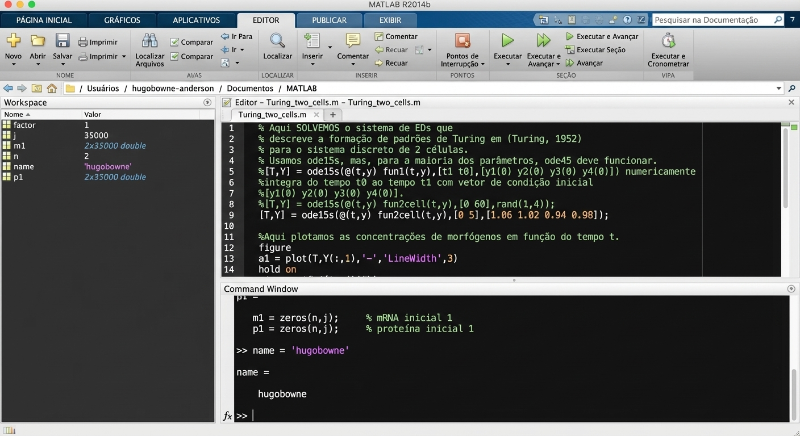Click the small Avançar double-arrow button

click(x=584, y=63)
